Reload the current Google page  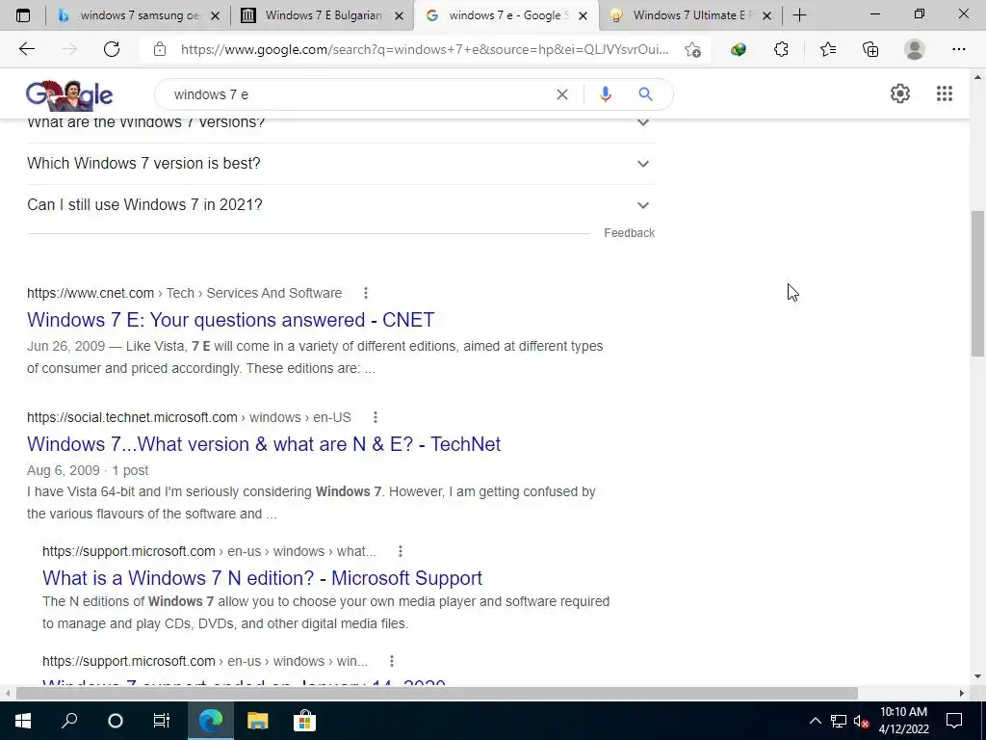[112, 49]
